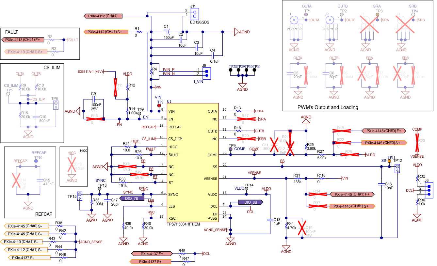This screenshot has width=437, height=266.
Task: Select the crossed-out R11 resistor
Action: pos(115,87)
